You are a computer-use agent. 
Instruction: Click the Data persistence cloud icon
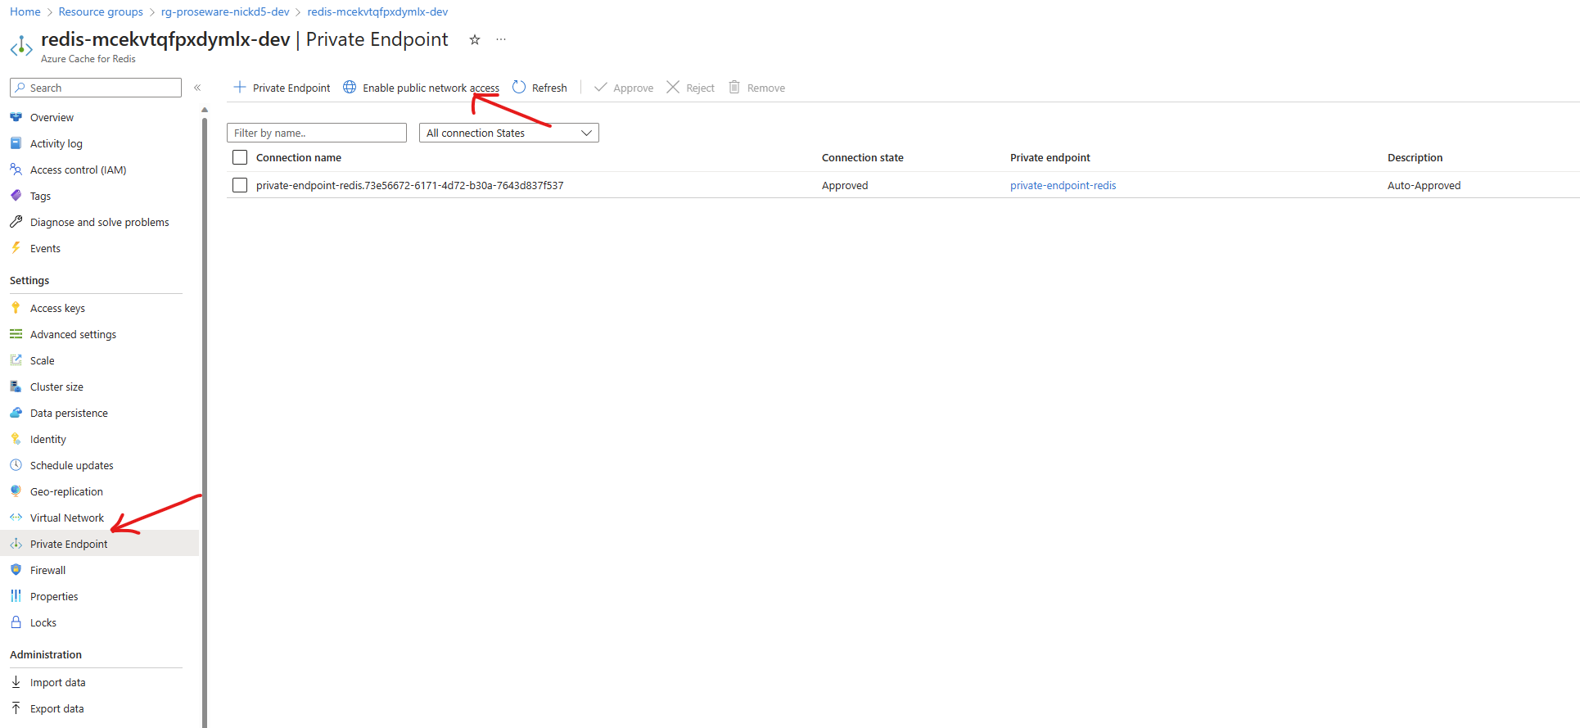tap(16, 413)
